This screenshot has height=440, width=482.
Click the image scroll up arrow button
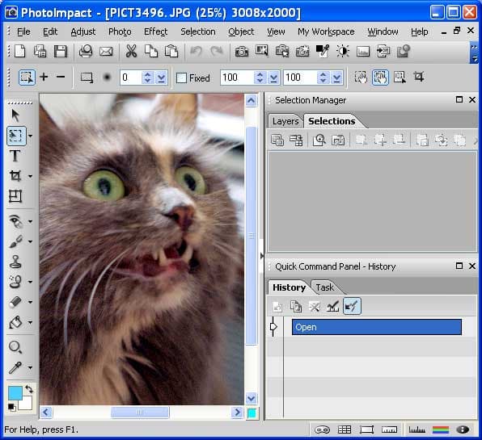(252, 101)
